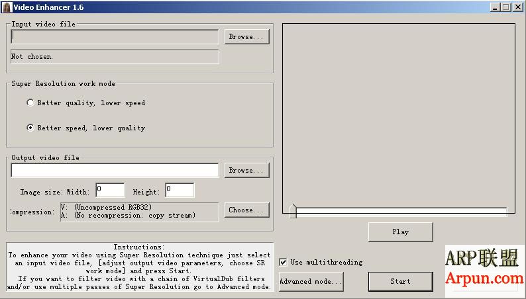The width and height of the screenshot is (526, 299).
Task: Begin processing with the Start button
Action: pyautogui.click(x=401, y=281)
